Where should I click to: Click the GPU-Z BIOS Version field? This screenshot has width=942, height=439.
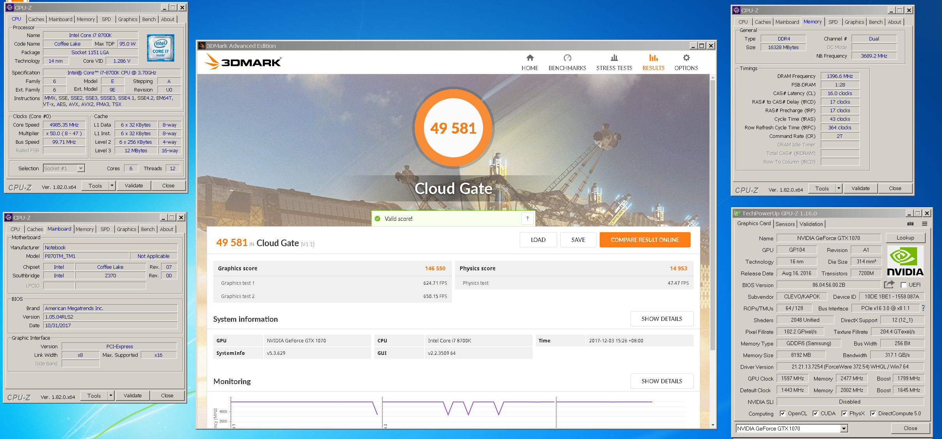click(829, 285)
